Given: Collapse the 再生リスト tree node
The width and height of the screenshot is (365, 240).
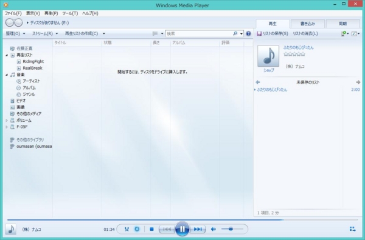Looking at the screenshot, I should [x=7, y=55].
